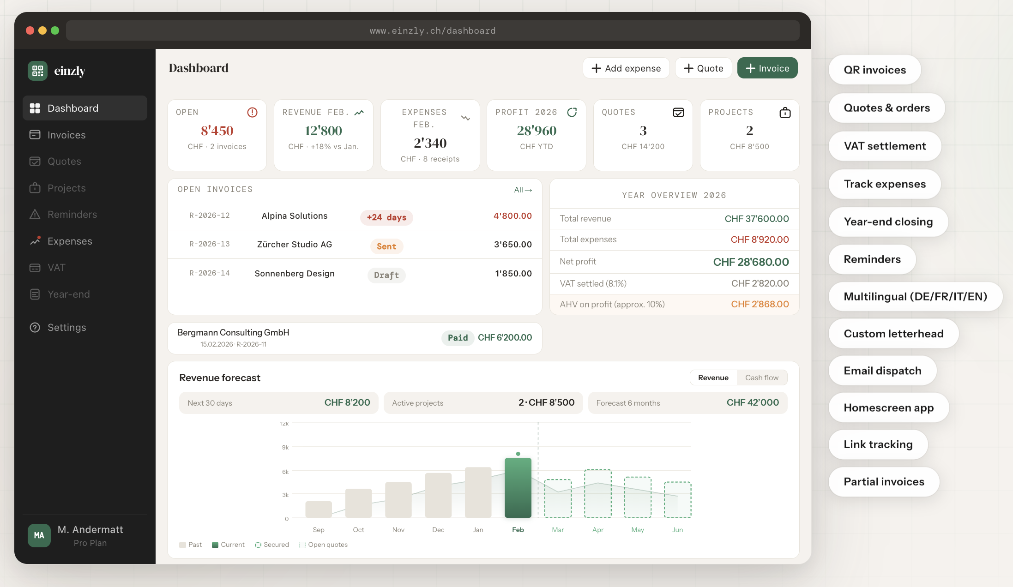Select Expenses in the sidebar
The width and height of the screenshot is (1013, 587).
coord(70,241)
